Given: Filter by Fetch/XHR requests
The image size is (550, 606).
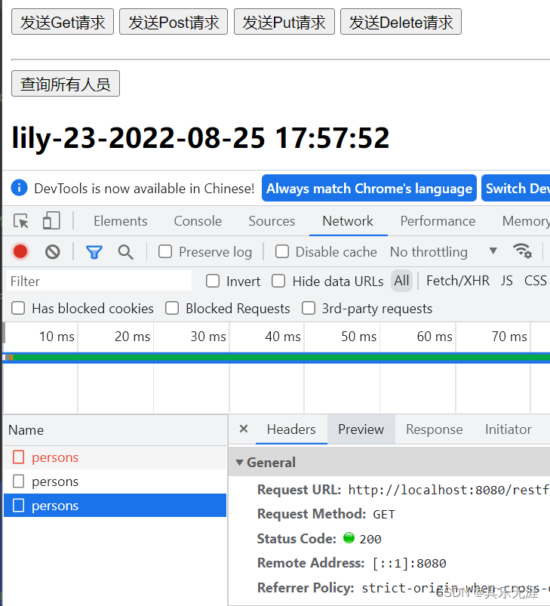Looking at the screenshot, I should (458, 281).
